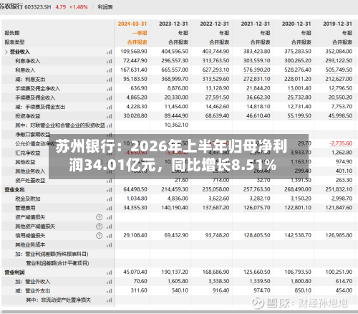358x314 pixels.
Task: Open chart icon for 管理费用 row
Action: point(109,208)
